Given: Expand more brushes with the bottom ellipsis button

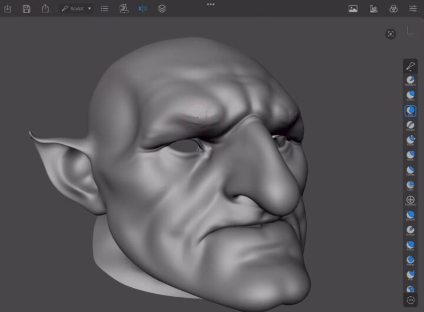Looking at the screenshot, I should click(410, 300).
